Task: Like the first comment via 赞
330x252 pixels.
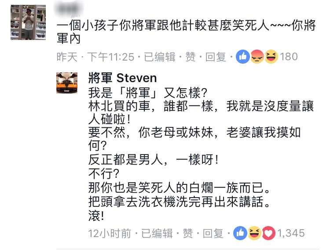Action: click(191, 57)
